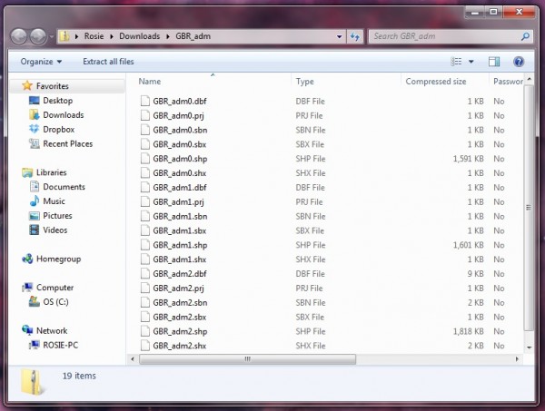
Task: Expand arrow between Rosie and Downloads
Action: 112,36
